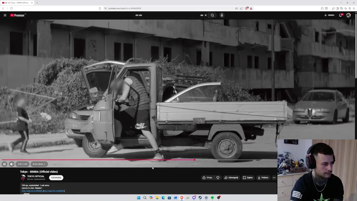
Task: Click the address bar URL
Action: click(125, 8)
